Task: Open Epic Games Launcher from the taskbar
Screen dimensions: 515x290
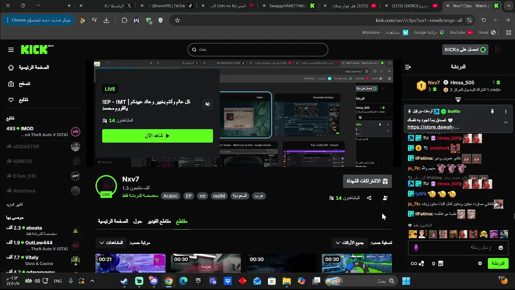Action: coord(198,281)
